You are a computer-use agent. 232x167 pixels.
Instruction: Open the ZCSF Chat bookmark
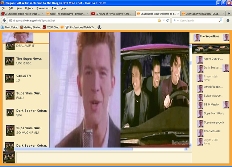click(51, 27)
